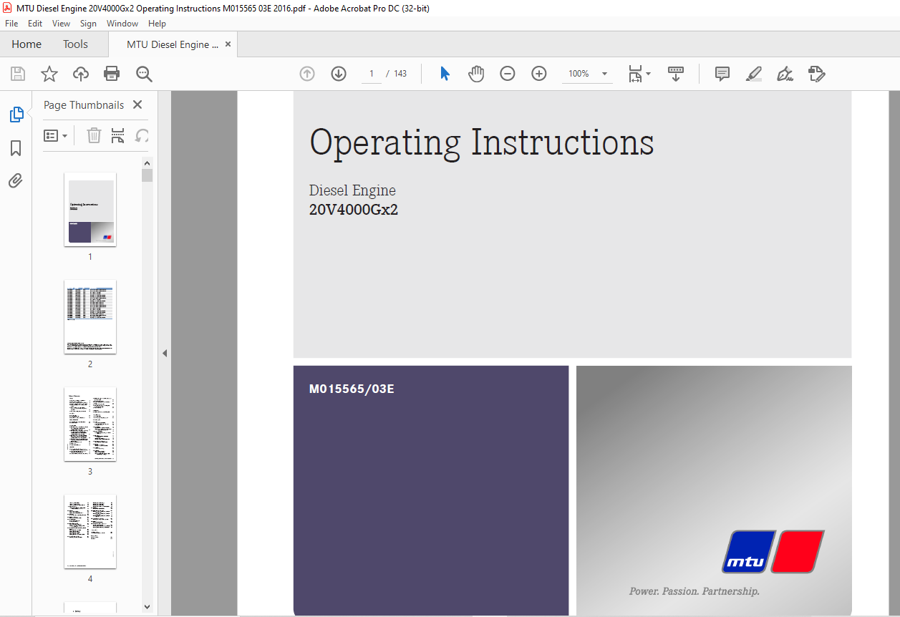This screenshot has height=617, width=900.
Task: Zoom out with the minus icon
Action: coord(508,74)
